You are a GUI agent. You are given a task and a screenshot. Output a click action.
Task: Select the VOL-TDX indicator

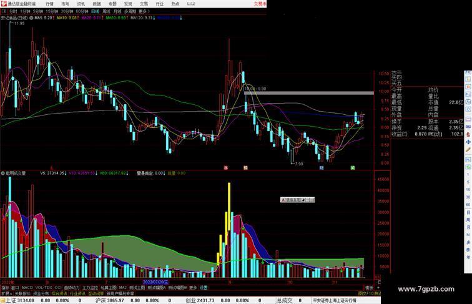click(44, 288)
